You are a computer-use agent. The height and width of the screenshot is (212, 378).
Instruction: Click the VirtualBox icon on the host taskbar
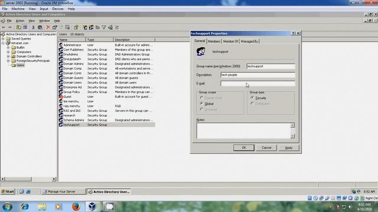tap(92, 207)
